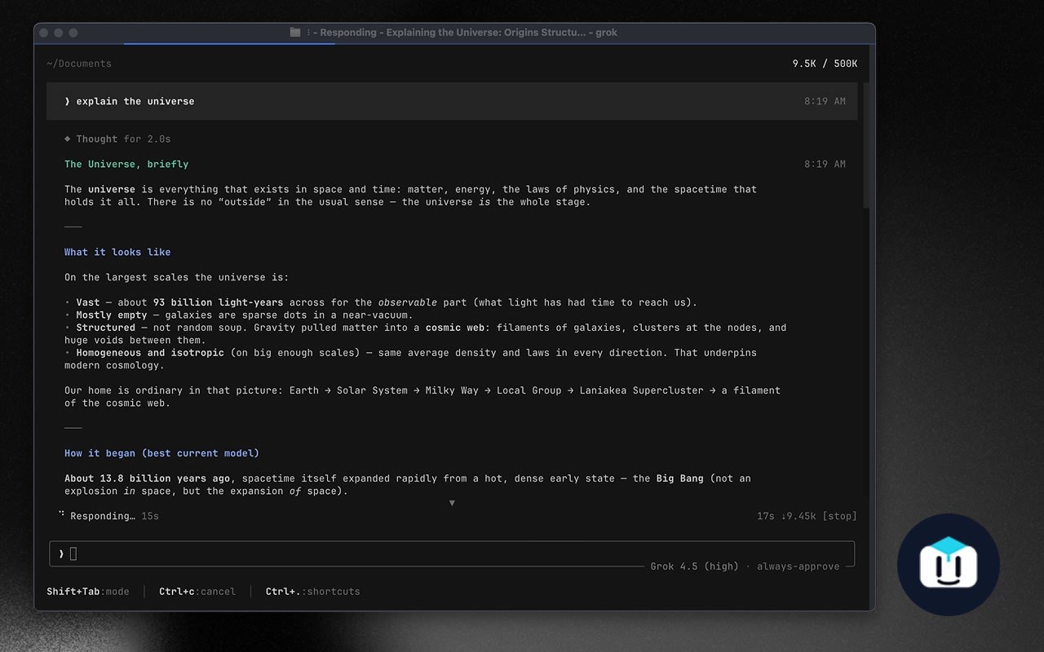Click the scroll-down arrow indicator above the status line

click(x=452, y=503)
